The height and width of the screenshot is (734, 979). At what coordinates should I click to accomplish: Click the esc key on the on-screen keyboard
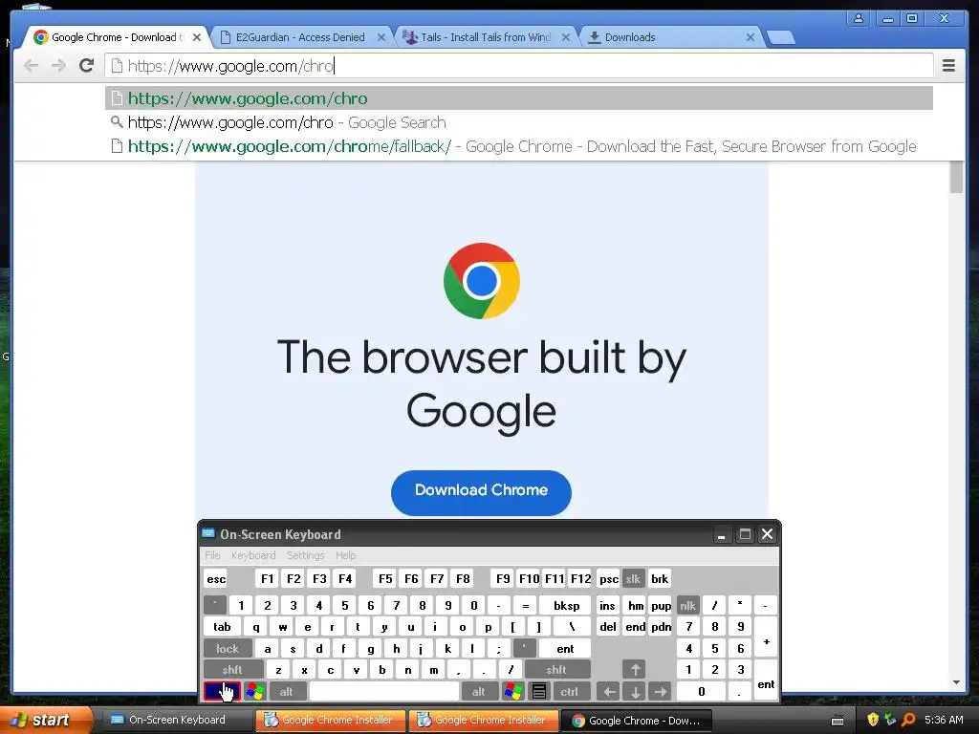(x=216, y=579)
